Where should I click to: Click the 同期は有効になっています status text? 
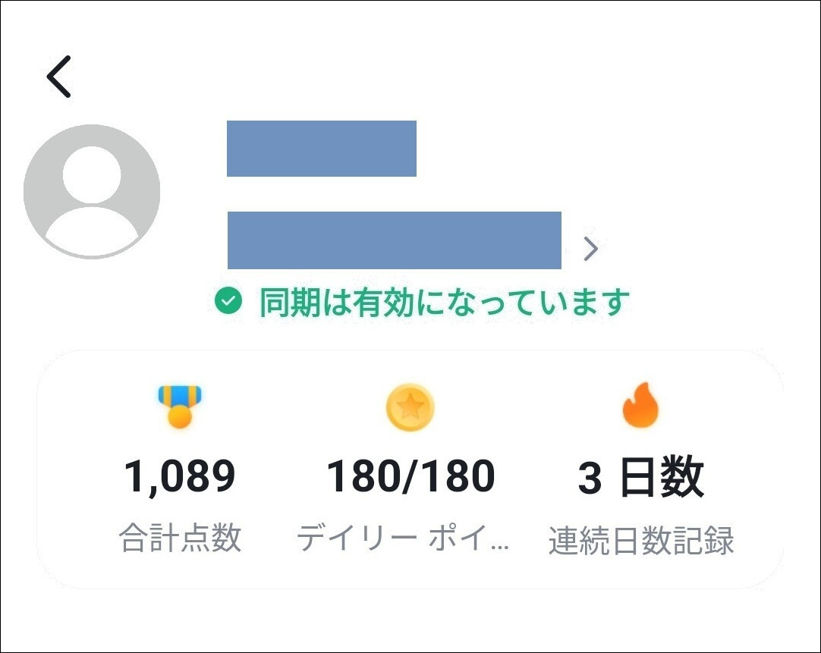[x=445, y=303]
